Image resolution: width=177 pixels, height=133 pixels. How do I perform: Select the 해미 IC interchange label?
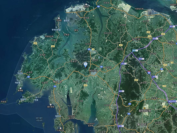122,91
